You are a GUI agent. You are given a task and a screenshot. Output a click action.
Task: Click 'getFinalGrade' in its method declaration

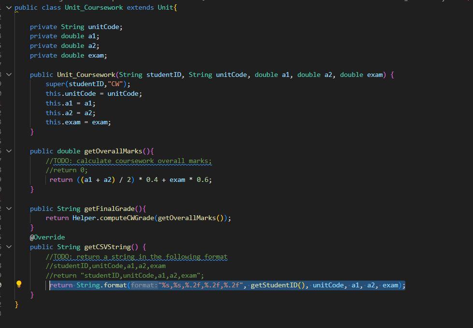109,209
